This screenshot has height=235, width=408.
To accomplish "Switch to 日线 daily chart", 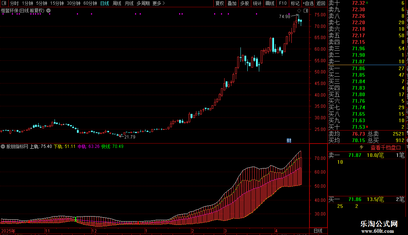I will click(105, 3).
